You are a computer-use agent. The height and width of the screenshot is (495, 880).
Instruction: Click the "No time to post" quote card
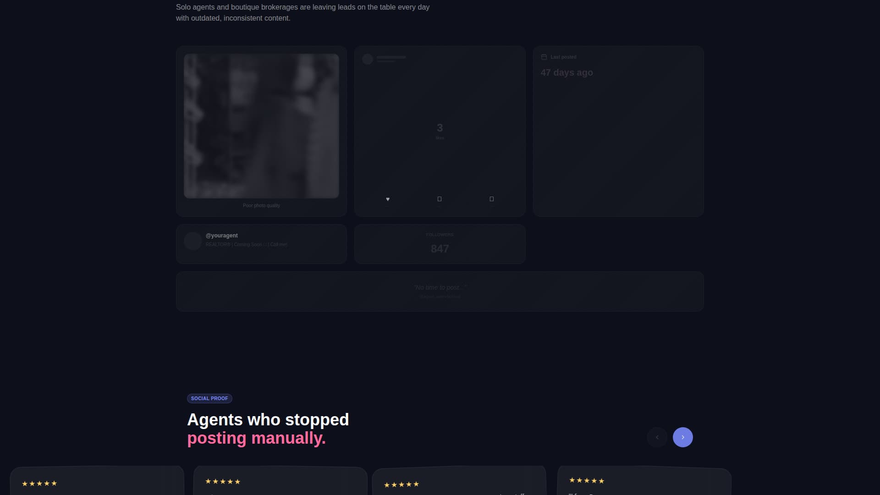(x=440, y=291)
